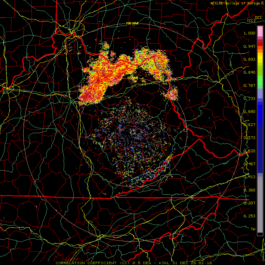
Task: Click the 0.360 scale value
Action: [x=249, y=190]
